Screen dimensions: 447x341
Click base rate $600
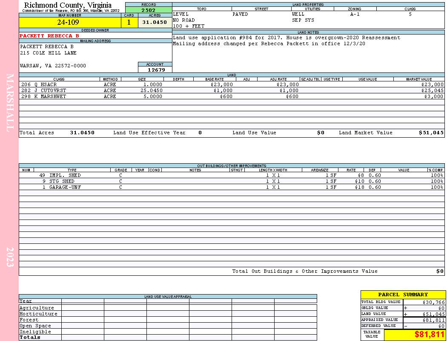(x=226, y=96)
